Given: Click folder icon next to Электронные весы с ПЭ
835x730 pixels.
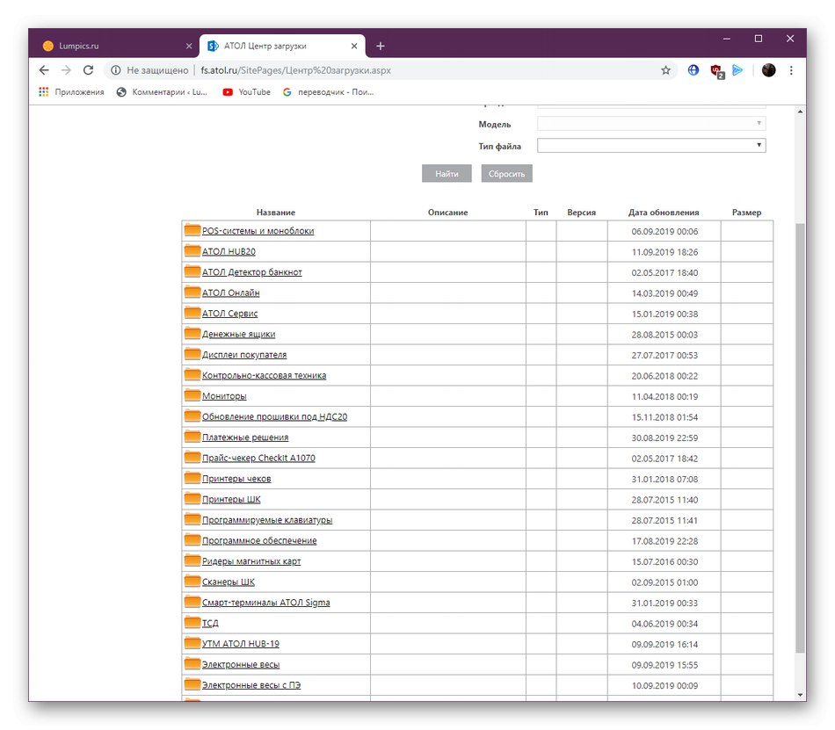Looking at the screenshot, I should coord(192,685).
